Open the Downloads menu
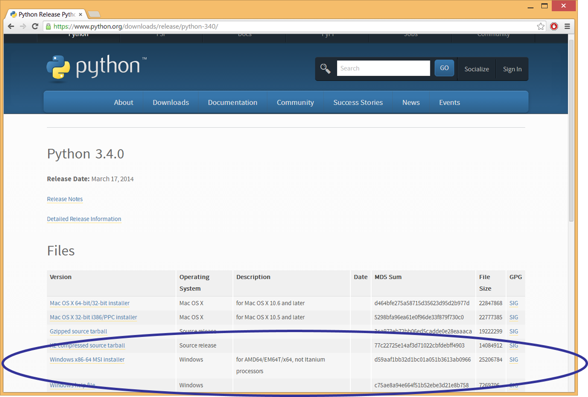This screenshot has width=588, height=397. (171, 102)
